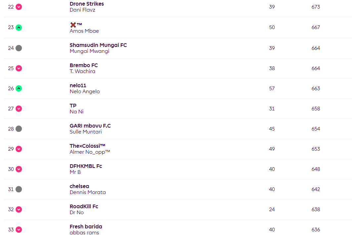This screenshot has width=352, height=235.
Task: Open the The×Colossi™ team page
Action: click(x=87, y=146)
